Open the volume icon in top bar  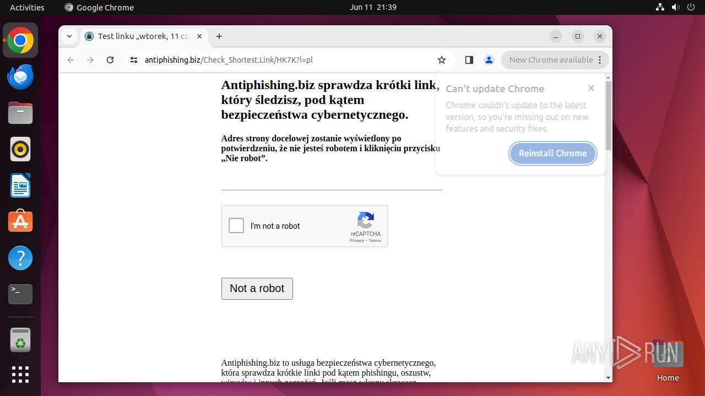(x=676, y=7)
